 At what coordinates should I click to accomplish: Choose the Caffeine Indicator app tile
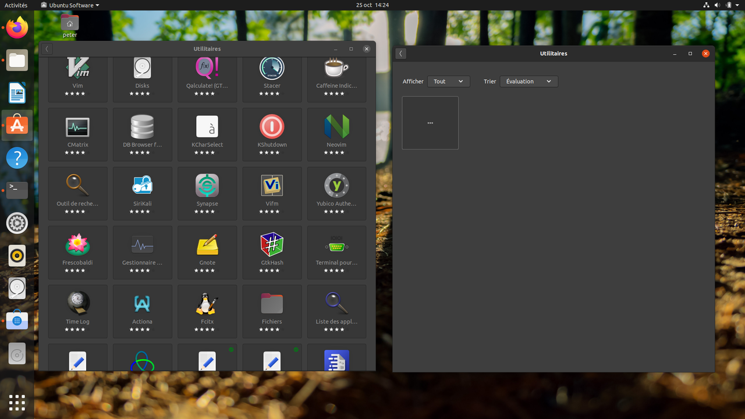pyautogui.click(x=336, y=80)
